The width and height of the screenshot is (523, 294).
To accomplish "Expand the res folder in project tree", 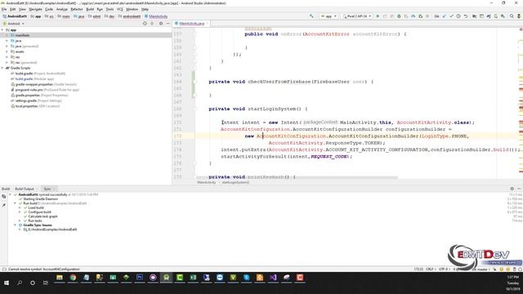I will click(x=7, y=57).
